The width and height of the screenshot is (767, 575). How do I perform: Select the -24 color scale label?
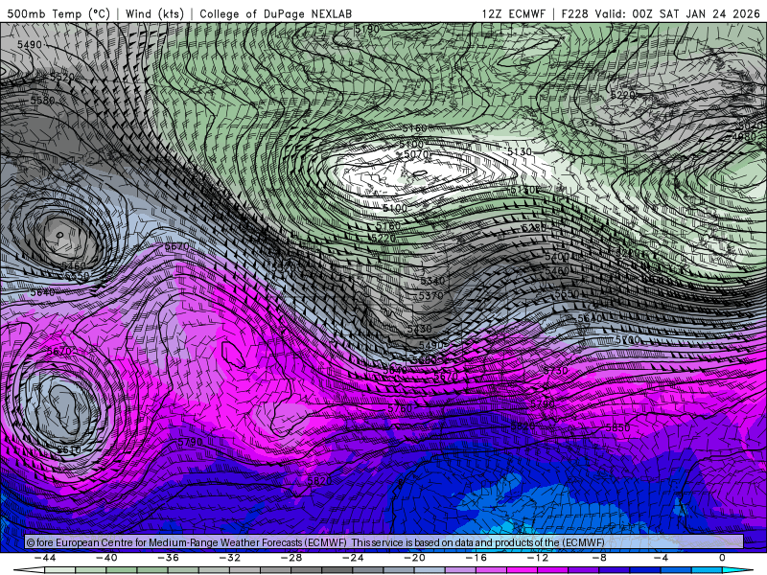353,558
